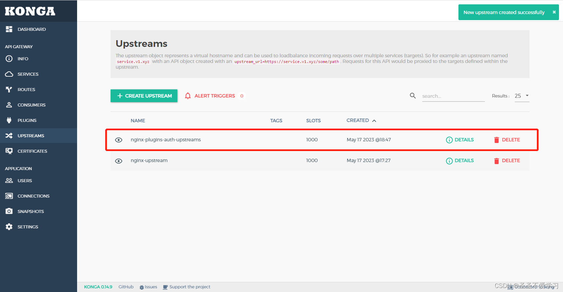The image size is (563, 292).
Task: Toggle eye icon for nginx-upstream
Action: (x=119, y=161)
